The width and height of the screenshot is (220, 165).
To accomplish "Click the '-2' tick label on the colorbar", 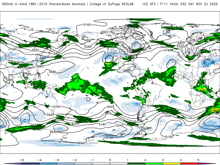I will [x=75, y=160].
